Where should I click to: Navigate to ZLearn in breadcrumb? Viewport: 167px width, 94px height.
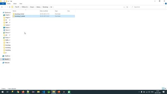point(32,7)
